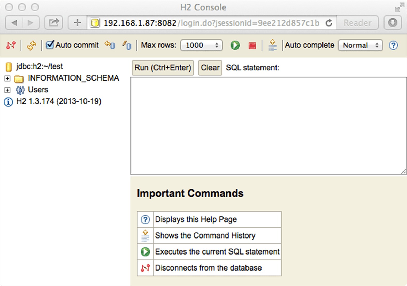
Task: Click the Commit icon in the toolbar
Action: (x=127, y=45)
